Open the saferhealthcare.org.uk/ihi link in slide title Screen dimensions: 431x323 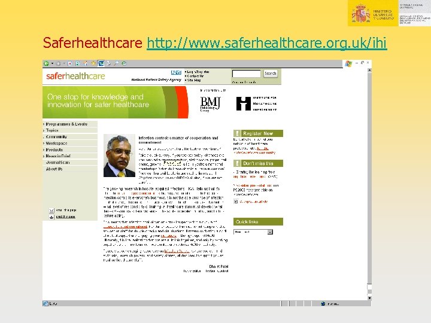[266, 43]
